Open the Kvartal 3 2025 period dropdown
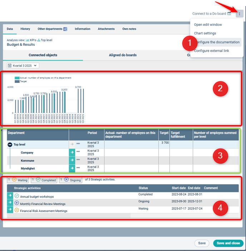246x251 pixels. (23, 66)
